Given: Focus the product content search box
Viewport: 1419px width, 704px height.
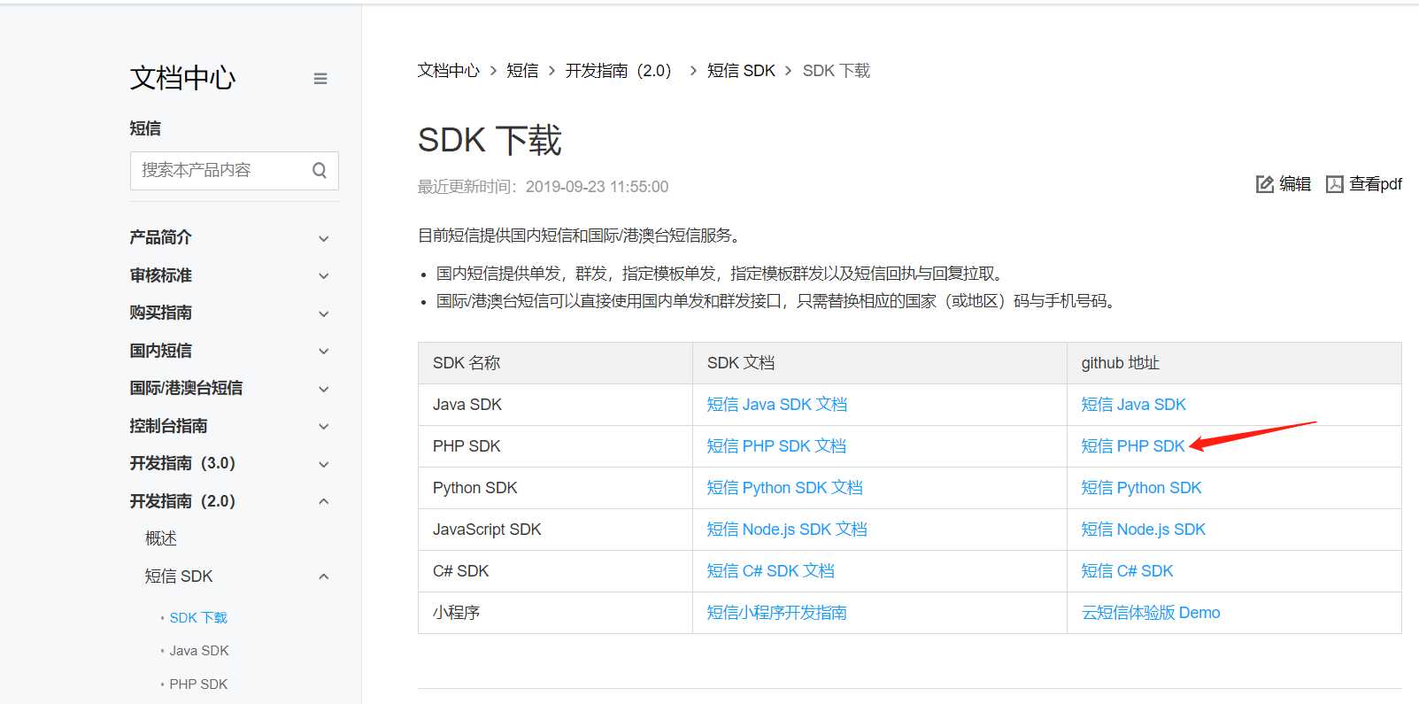Looking at the screenshot, I should coord(235,170).
